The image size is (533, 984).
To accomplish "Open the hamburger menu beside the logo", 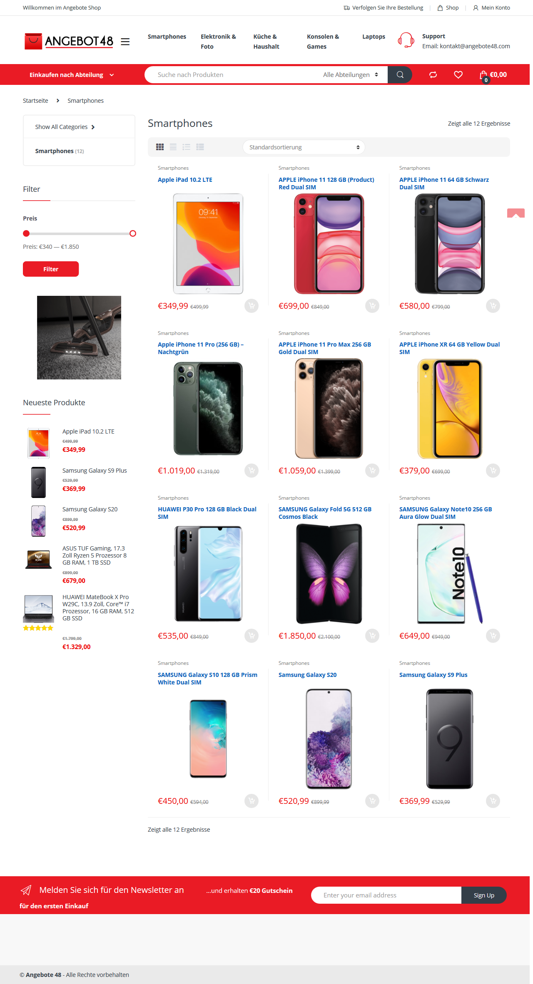I will 125,42.
